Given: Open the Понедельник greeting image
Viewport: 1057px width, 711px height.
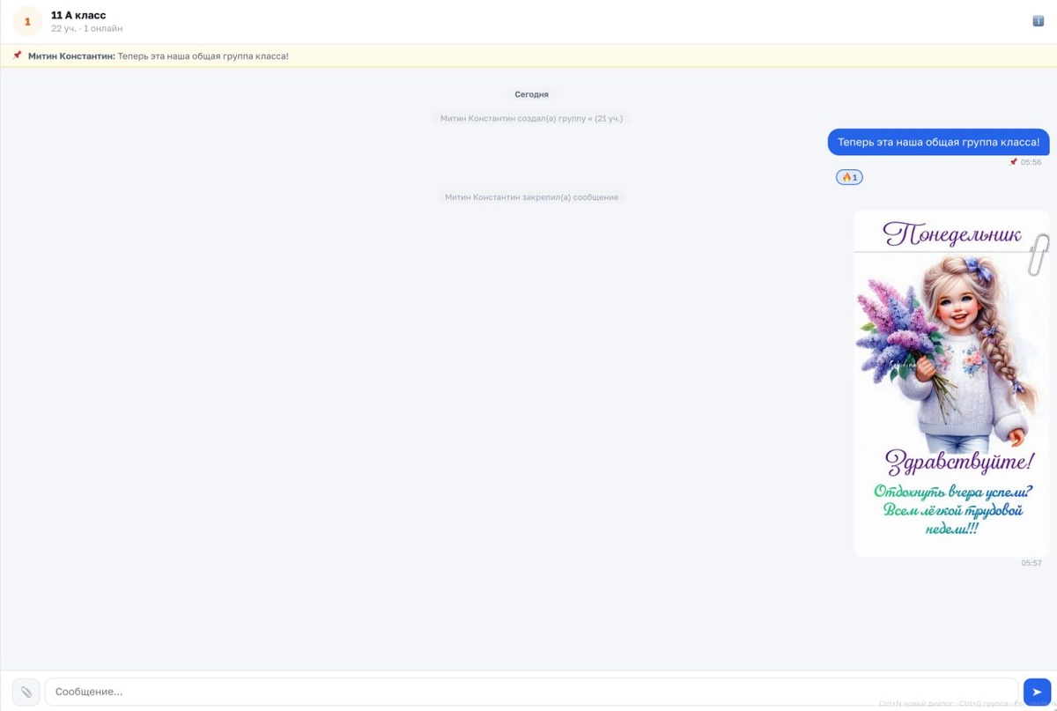Looking at the screenshot, I should pyautogui.click(x=951, y=383).
